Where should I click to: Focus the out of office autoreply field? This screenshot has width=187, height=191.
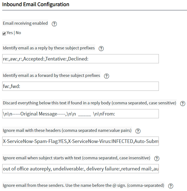[80, 169]
